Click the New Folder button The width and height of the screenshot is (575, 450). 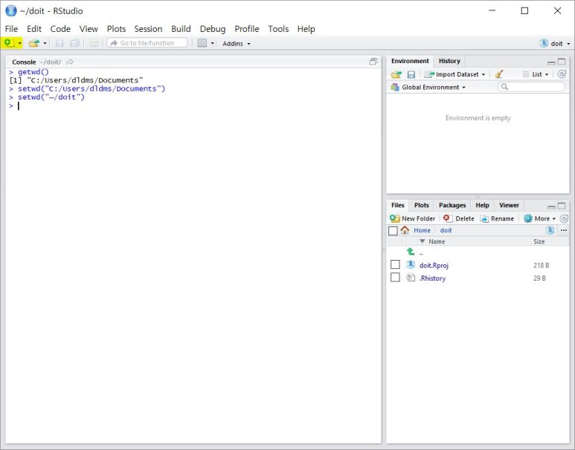point(413,218)
